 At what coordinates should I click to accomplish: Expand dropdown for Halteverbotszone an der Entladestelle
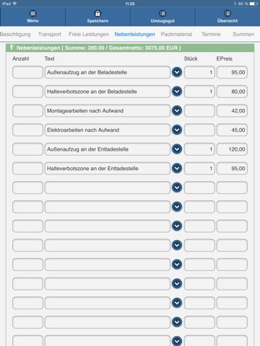tap(177, 168)
